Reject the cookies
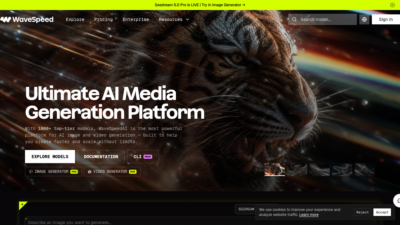Screen dimensions: 400x225 [x=362, y=212]
